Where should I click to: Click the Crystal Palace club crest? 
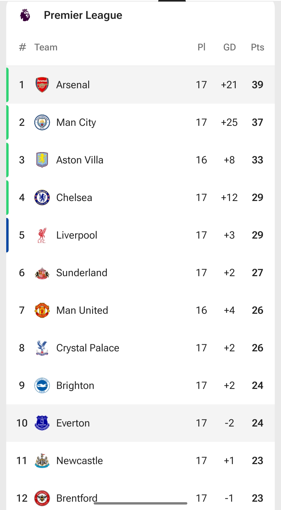click(x=42, y=348)
